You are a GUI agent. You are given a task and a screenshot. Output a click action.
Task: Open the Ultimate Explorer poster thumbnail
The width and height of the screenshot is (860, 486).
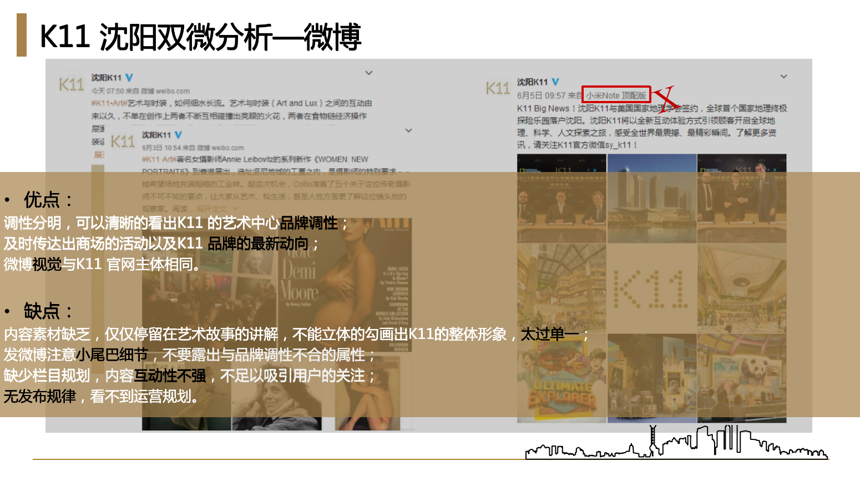[561, 378]
